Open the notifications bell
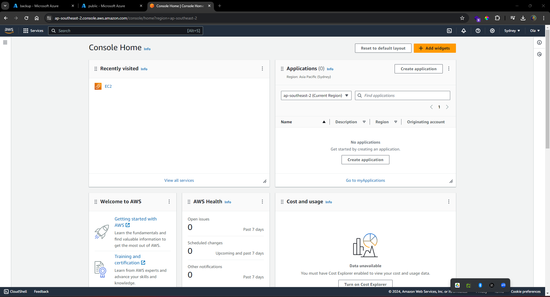 point(464,31)
